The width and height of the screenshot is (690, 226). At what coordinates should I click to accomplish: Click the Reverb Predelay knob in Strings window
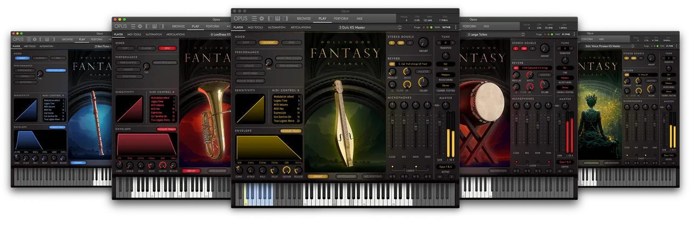pyautogui.click(x=392, y=72)
